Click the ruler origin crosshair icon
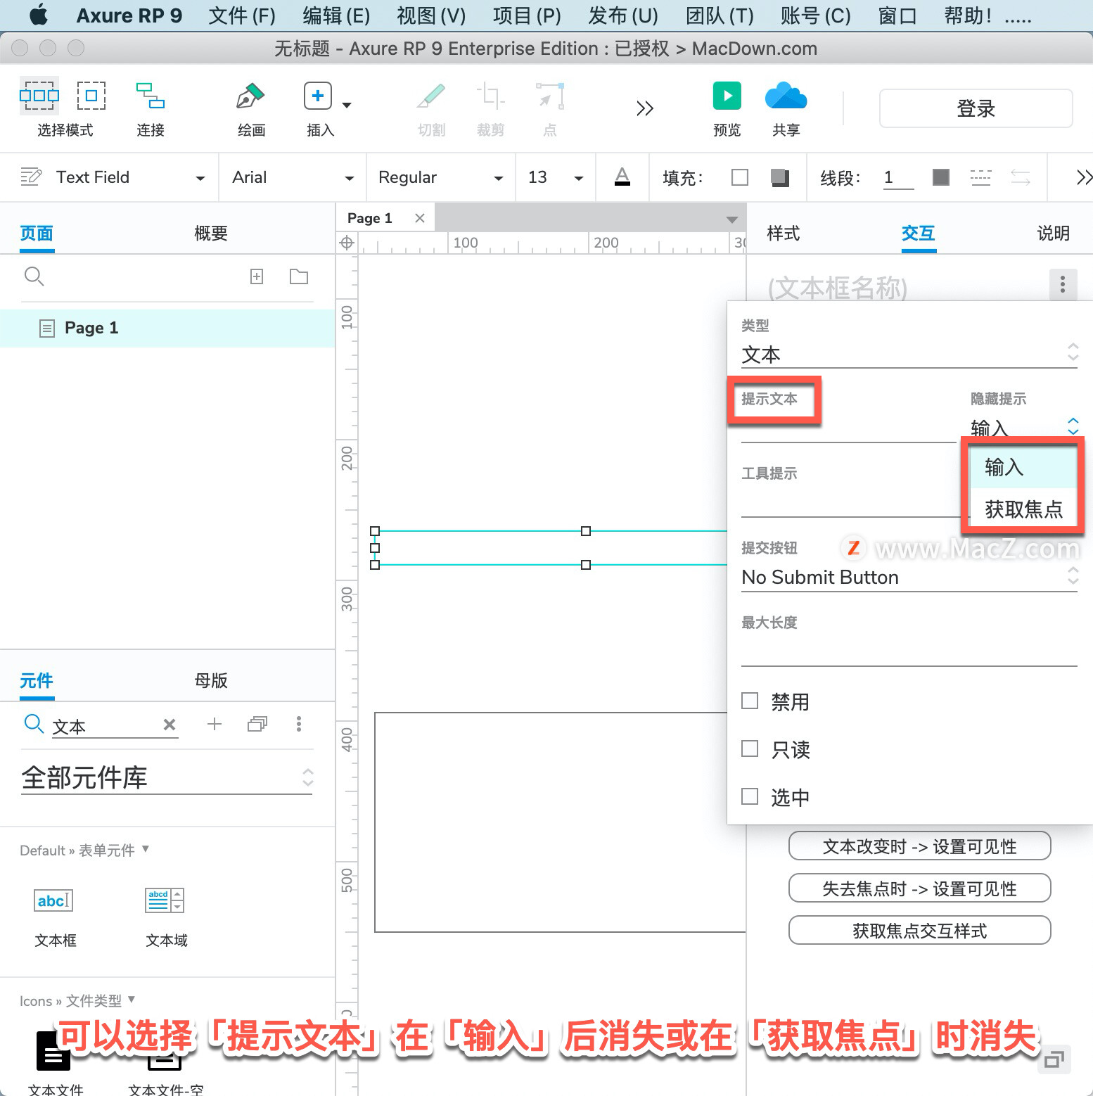This screenshot has width=1093, height=1096. 347,243
